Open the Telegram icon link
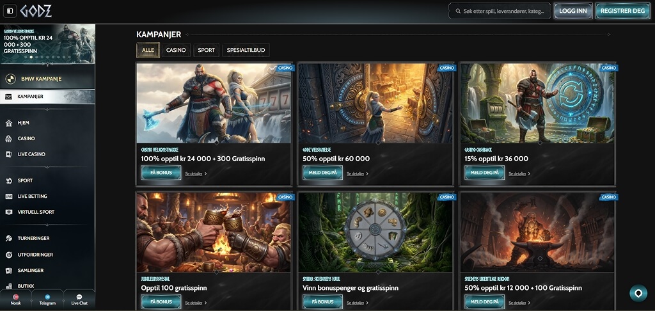This screenshot has height=311, width=655. pyautogui.click(x=47, y=297)
